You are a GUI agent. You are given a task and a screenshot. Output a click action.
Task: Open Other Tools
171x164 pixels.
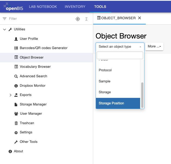tap(28, 142)
